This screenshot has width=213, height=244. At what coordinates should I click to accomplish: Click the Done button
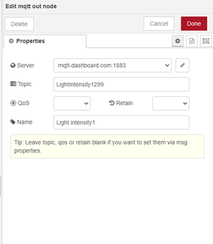(194, 23)
